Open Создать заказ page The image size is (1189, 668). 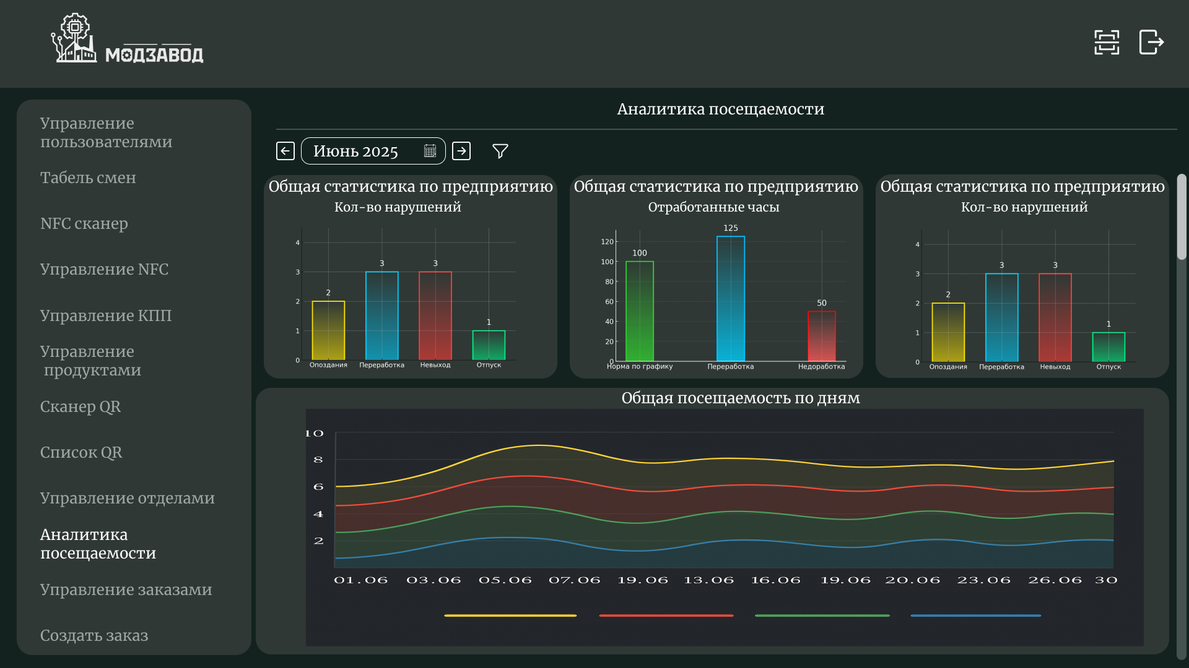[94, 635]
